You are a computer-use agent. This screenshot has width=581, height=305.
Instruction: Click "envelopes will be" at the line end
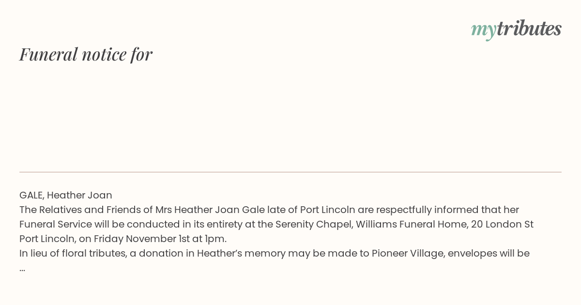click(x=489, y=254)
